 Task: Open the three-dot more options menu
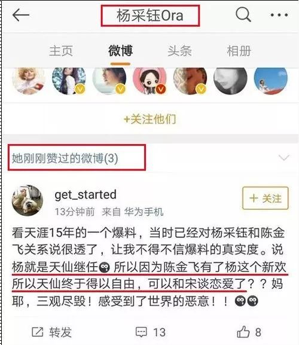[279, 15]
